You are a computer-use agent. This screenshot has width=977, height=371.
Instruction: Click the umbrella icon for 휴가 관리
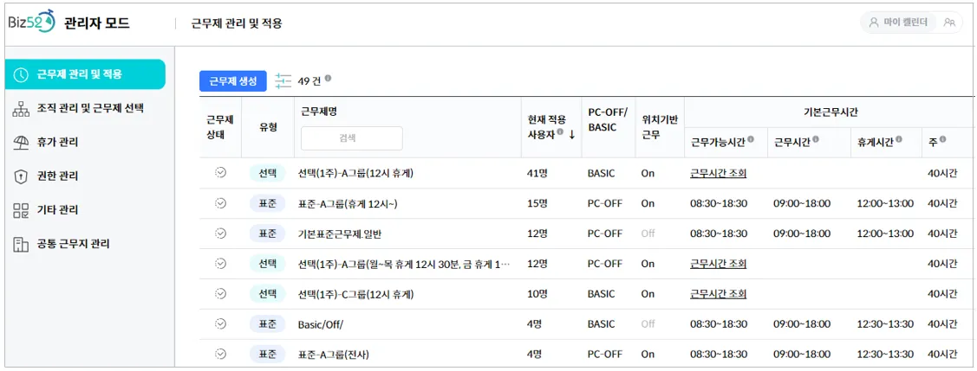22,143
